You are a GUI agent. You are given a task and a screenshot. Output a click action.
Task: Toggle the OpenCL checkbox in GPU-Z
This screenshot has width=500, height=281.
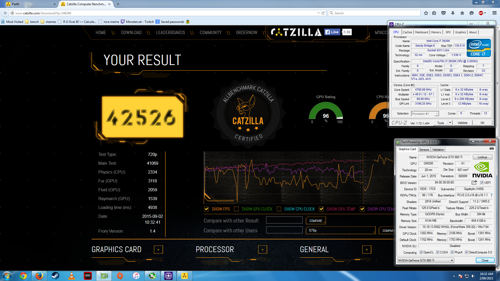click(421, 252)
